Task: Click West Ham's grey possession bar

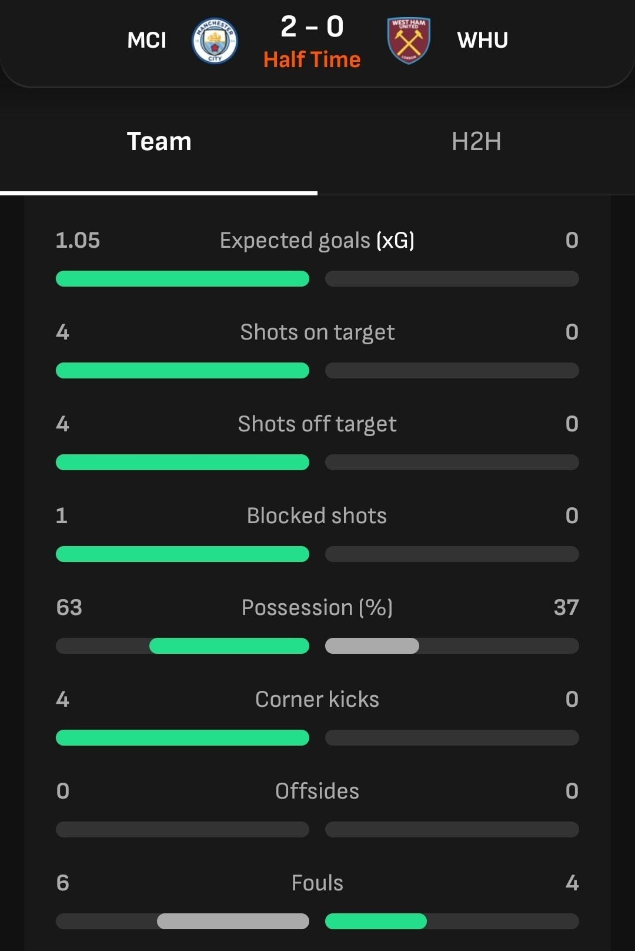Action: (372, 646)
